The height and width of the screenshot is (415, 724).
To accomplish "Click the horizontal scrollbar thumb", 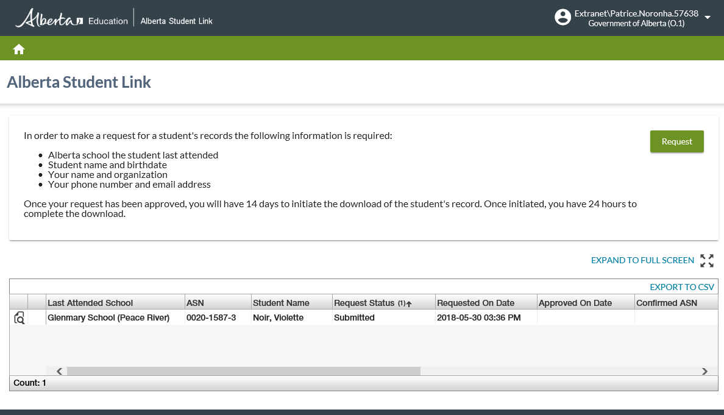I will tap(244, 371).
